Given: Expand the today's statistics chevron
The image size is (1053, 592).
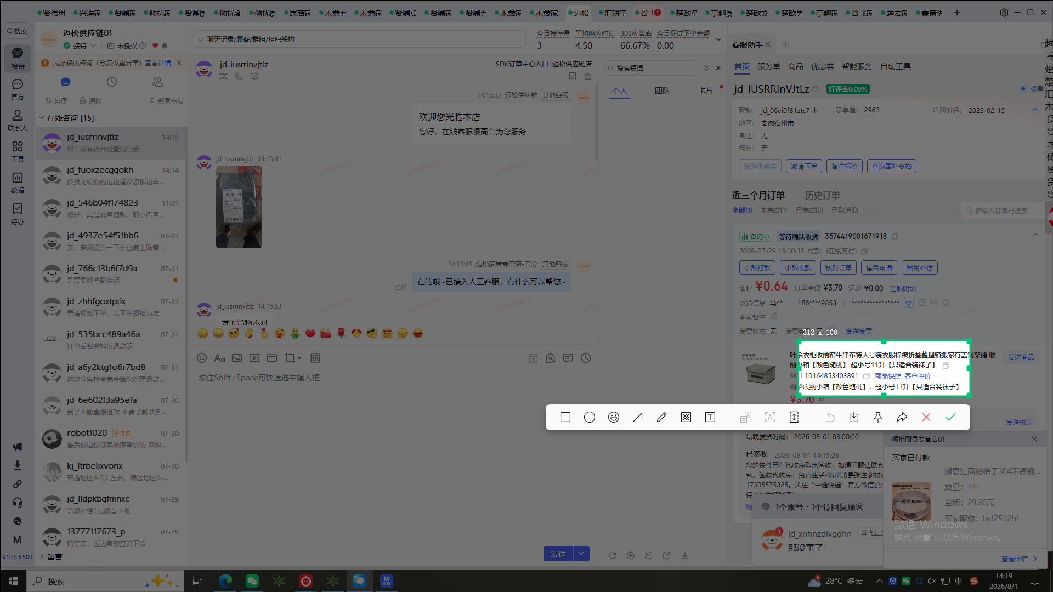Looking at the screenshot, I should click(718, 39).
